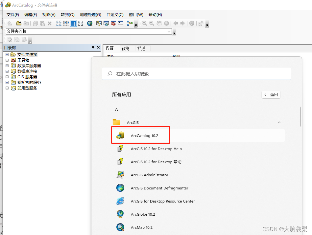The height and width of the screenshot is (235, 312).
Task: Open the 窗口(W) menu
Action: point(136,15)
